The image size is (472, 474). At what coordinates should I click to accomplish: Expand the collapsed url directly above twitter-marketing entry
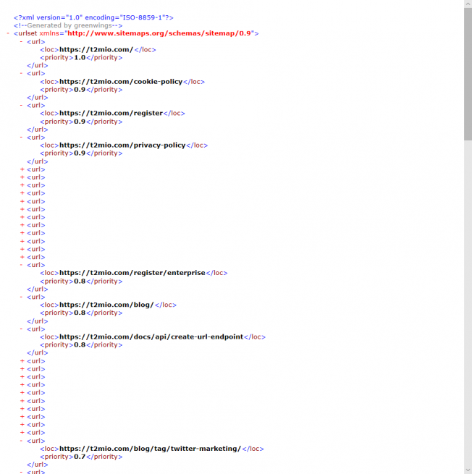tap(22, 433)
